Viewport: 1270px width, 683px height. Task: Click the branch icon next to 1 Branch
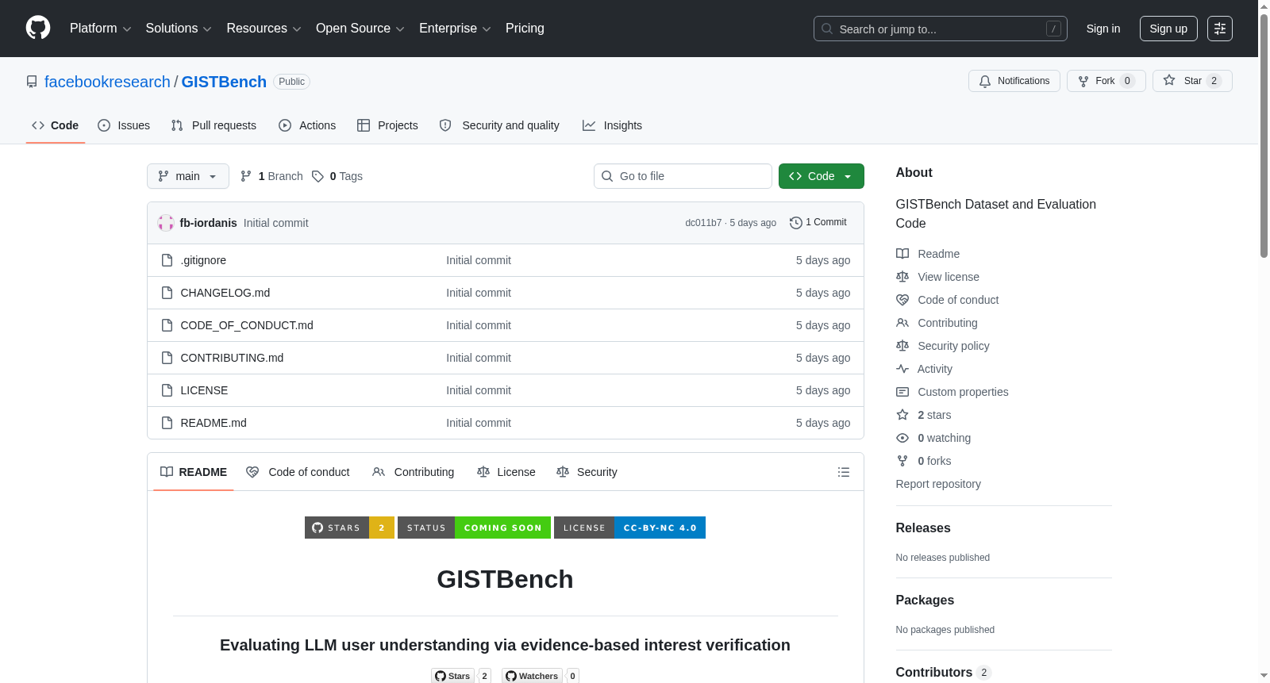[x=246, y=176]
